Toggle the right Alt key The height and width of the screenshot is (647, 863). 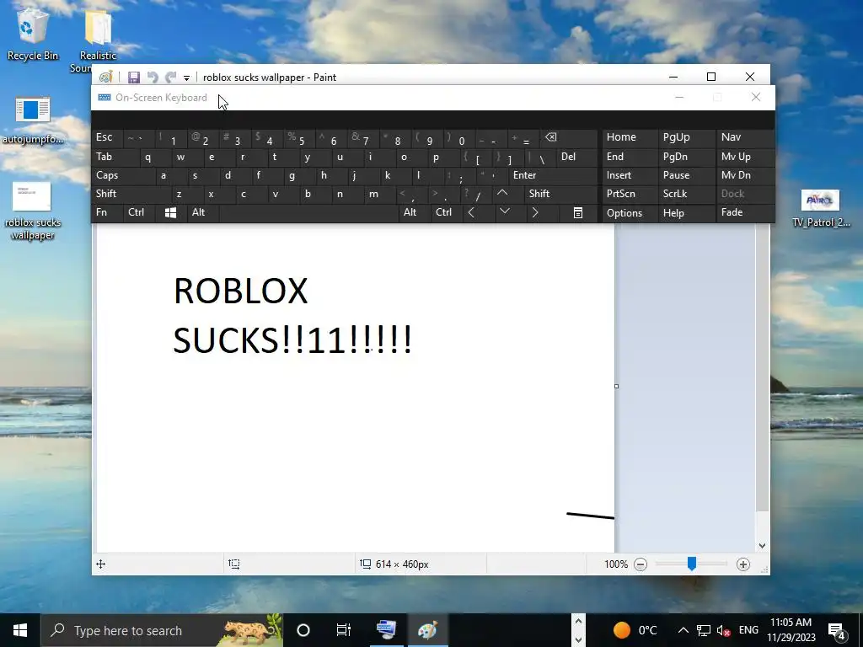click(415, 213)
